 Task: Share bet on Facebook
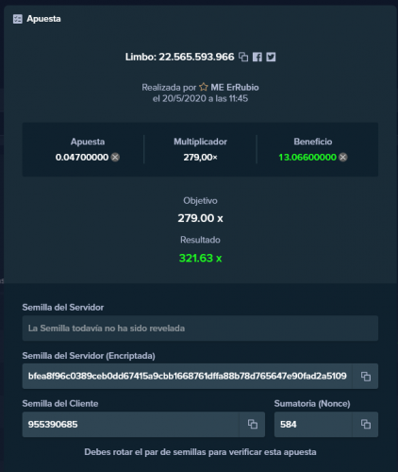257,57
